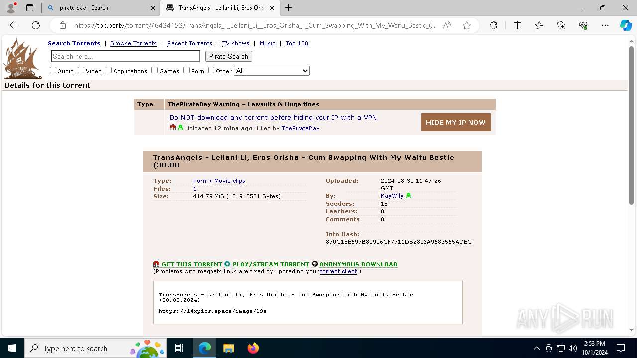The image size is (637, 358).
Task: Open Copilot sidebar icon
Action: (626, 25)
